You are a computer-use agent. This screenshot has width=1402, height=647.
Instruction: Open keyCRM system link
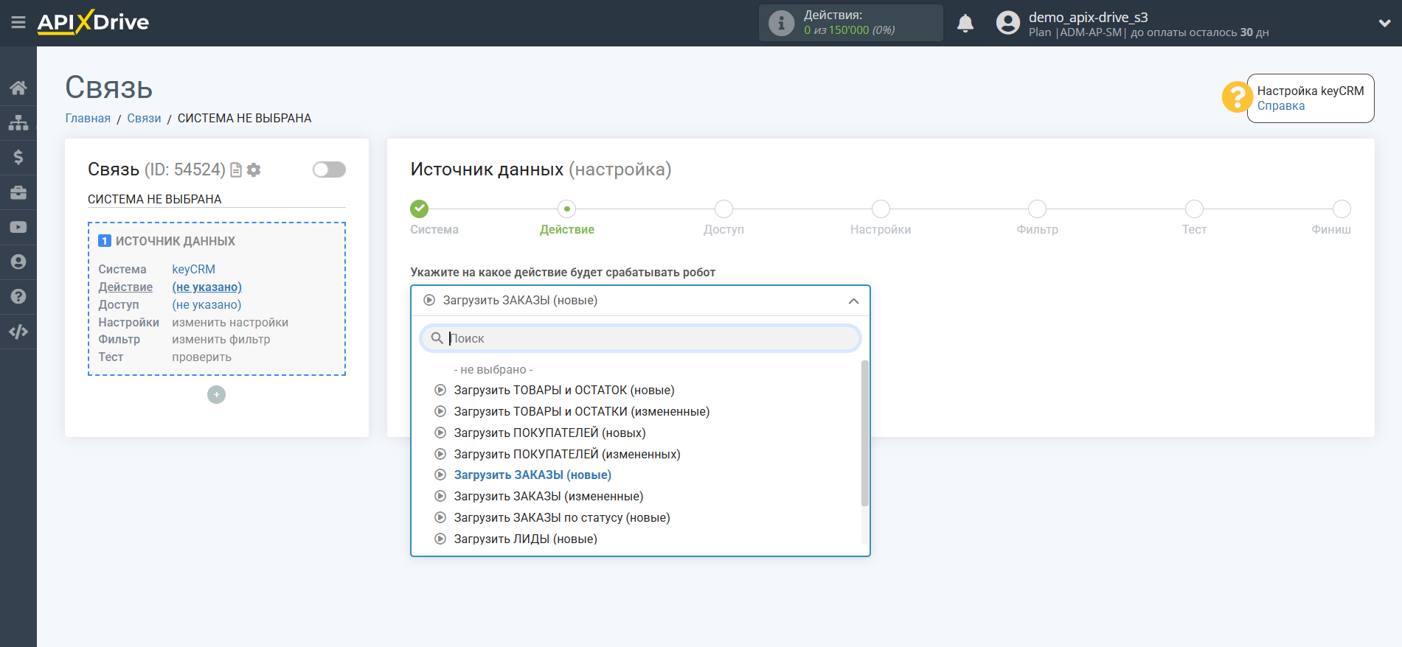(194, 270)
